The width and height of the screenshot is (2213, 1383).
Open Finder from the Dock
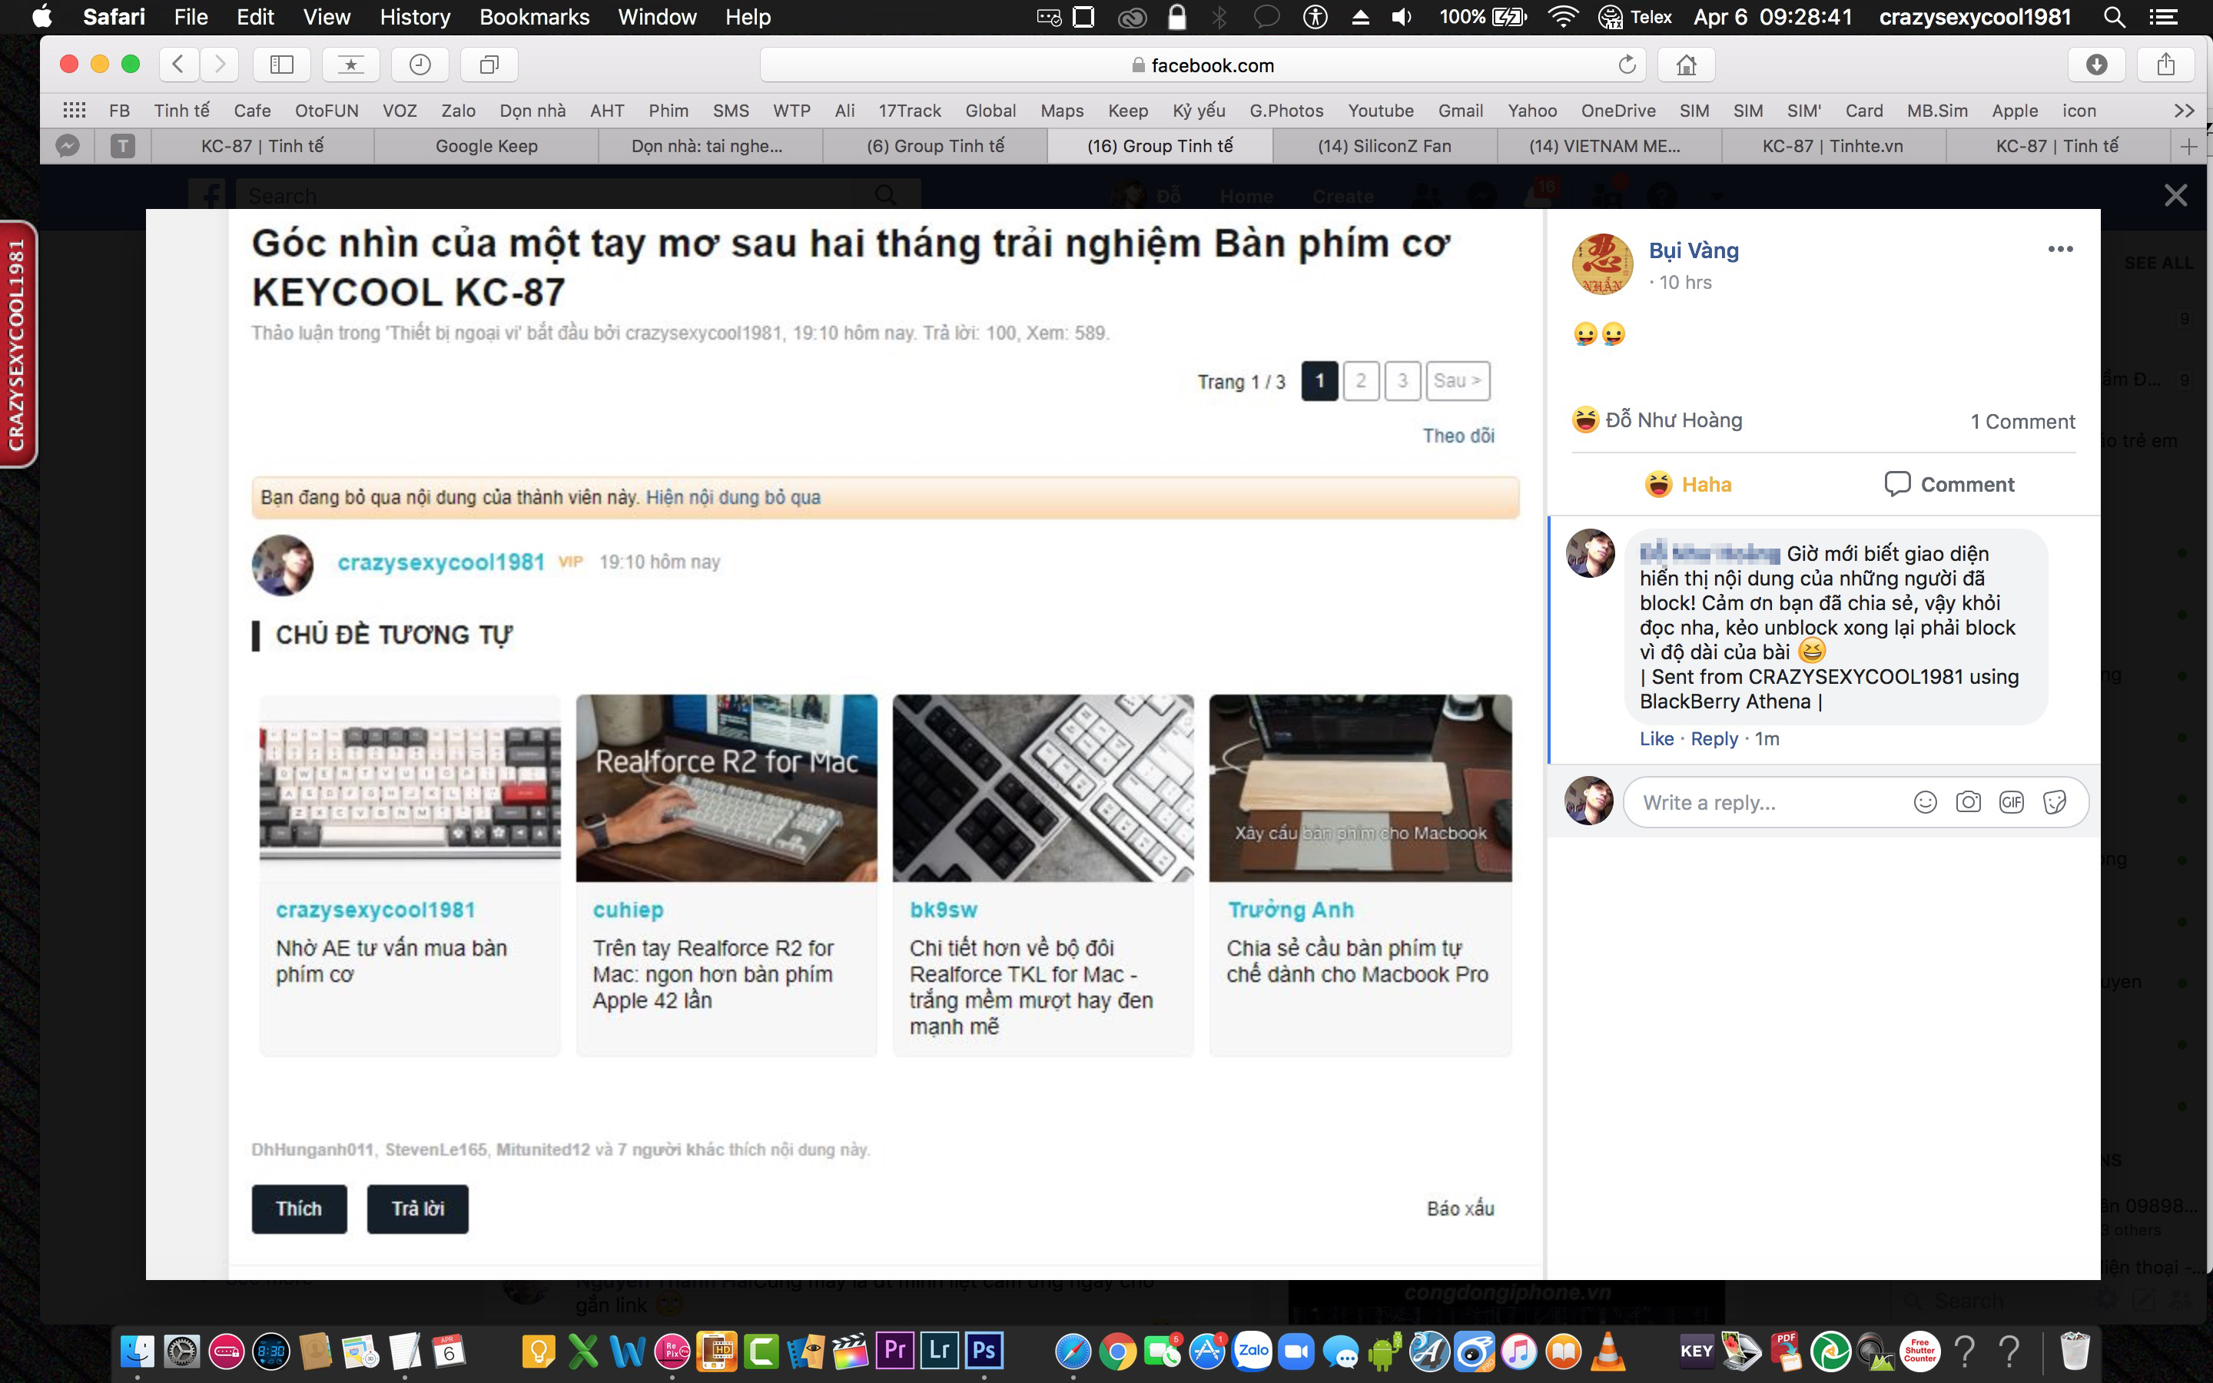[138, 1350]
